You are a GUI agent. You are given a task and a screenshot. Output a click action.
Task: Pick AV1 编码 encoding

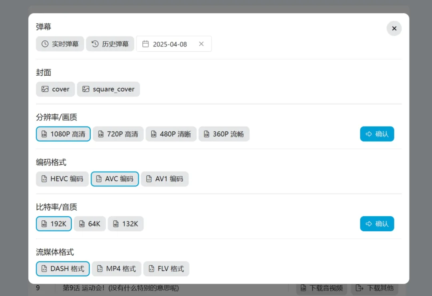pos(164,179)
